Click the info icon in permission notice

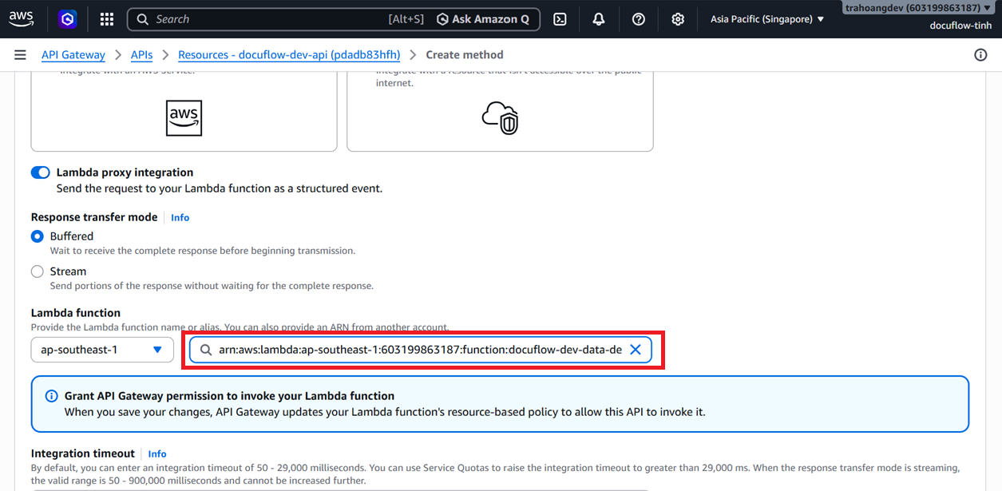(x=52, y=396)
